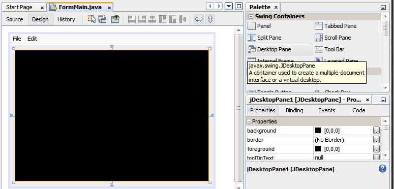Open the Preview Design eye icon
394x189 pixels.
click(115, 19)
